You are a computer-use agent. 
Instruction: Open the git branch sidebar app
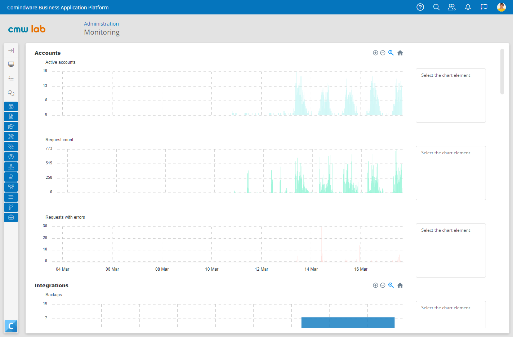pos(11,207)
